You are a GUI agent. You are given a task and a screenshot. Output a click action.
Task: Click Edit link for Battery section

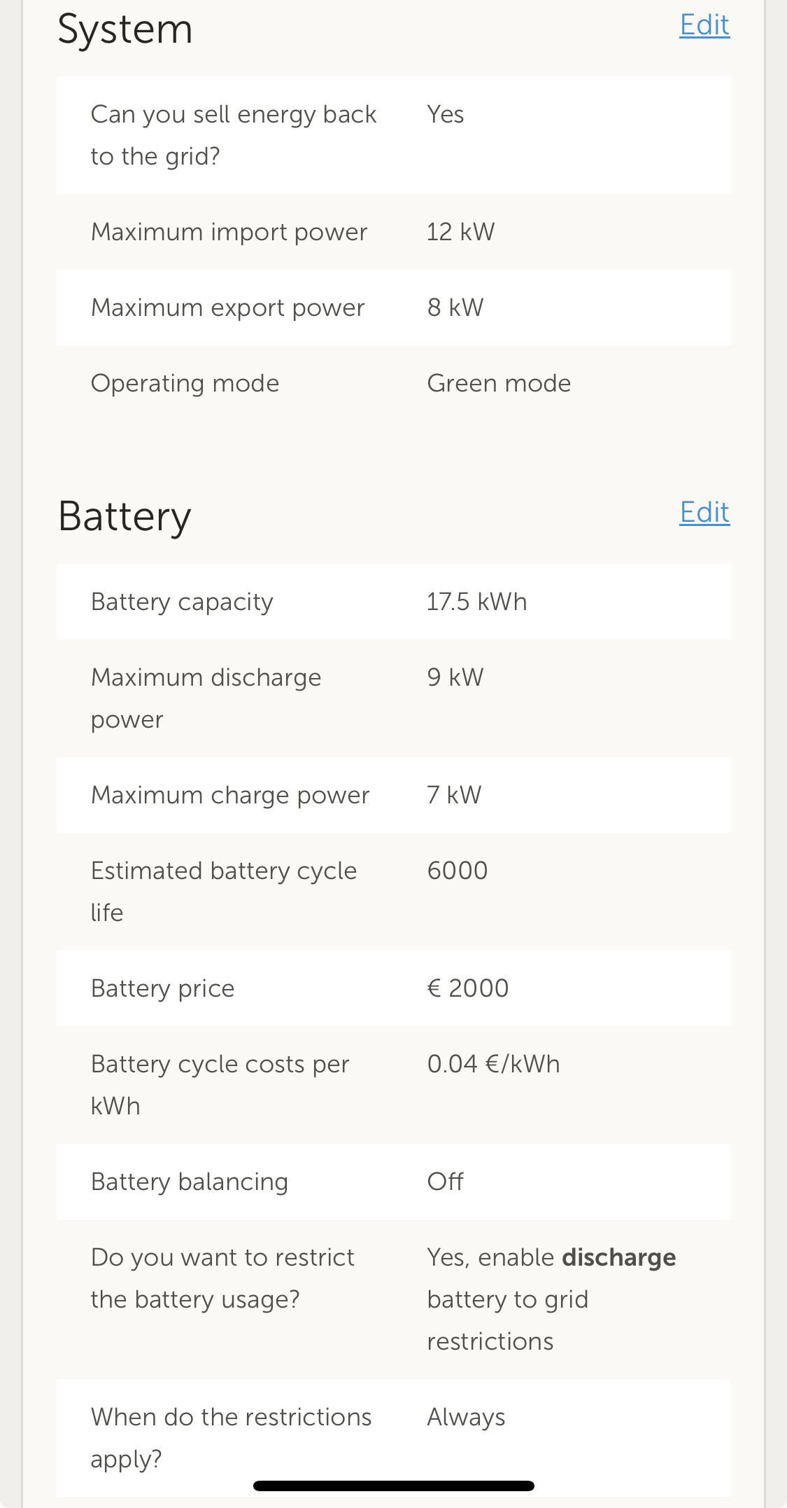point(704,513)
